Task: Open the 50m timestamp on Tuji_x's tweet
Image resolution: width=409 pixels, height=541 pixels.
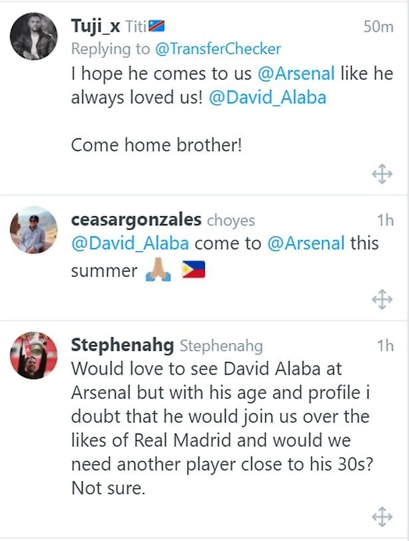Action: [x=378, y=26]
